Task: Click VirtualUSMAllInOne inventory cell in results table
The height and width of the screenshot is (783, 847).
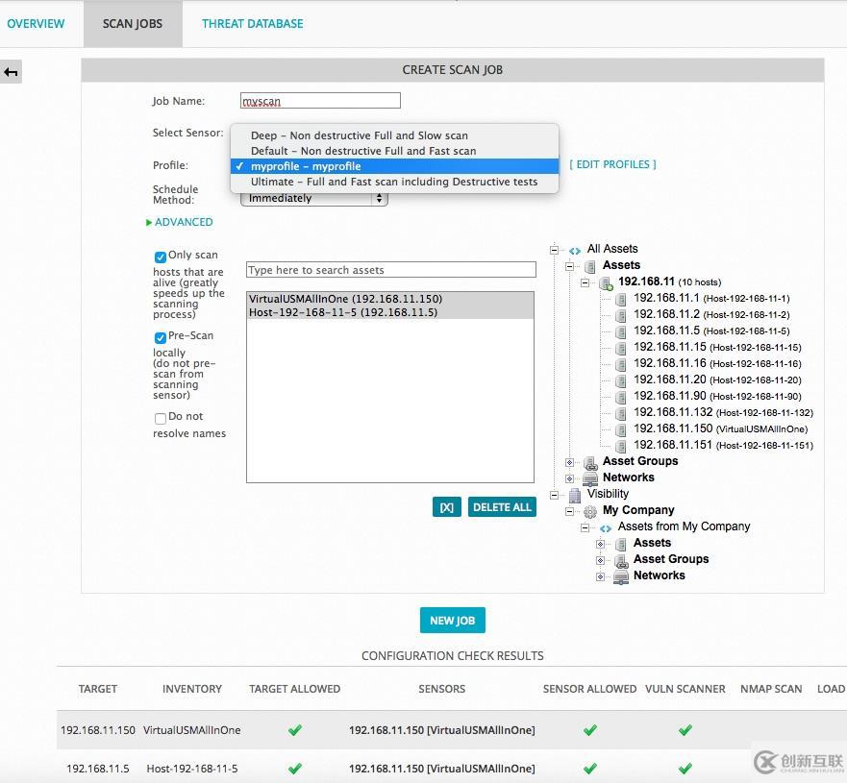Action: [191, 730]
